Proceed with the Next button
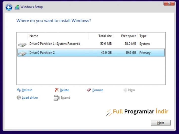This screenshot has height=134, width=179. click(x=161, y=123)
